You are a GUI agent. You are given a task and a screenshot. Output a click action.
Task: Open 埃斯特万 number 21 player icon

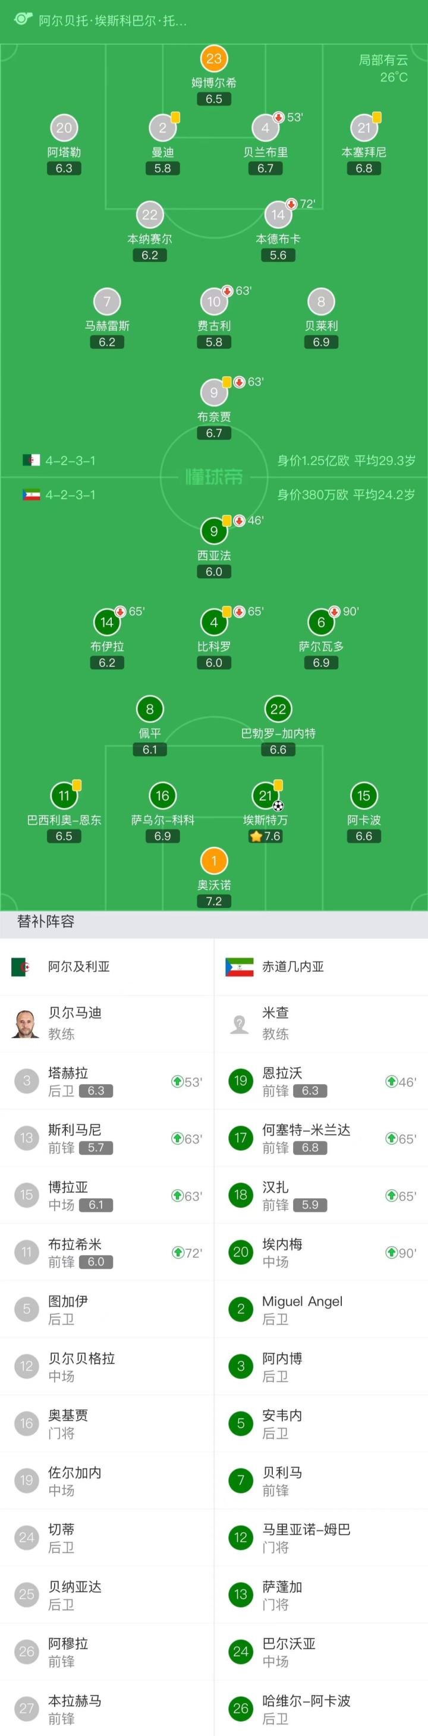click(266, 796)
